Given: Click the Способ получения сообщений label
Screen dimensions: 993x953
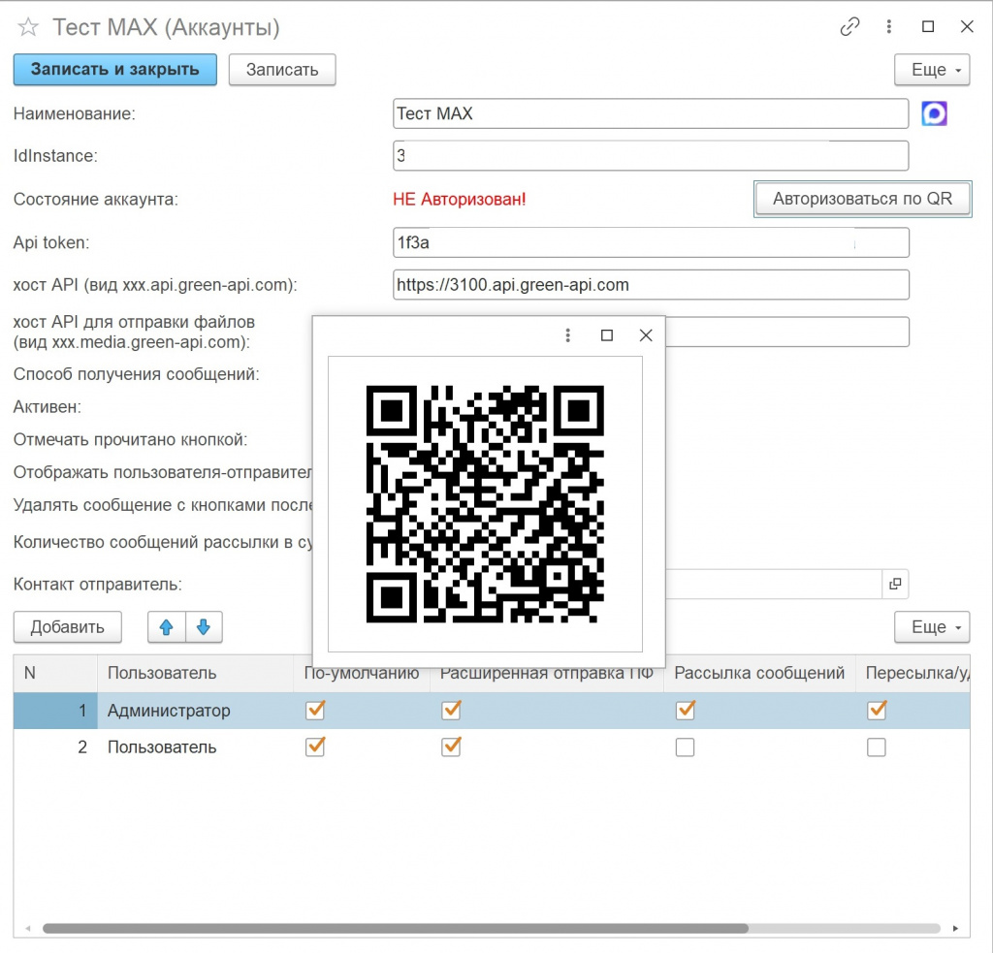Looking at the screenshot, I should pos(136,374).
